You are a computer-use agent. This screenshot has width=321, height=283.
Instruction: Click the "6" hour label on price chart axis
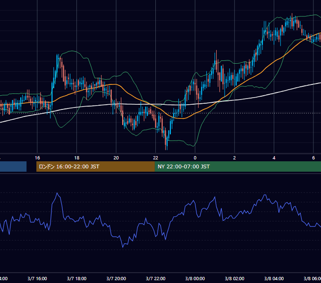click(313, 158)
